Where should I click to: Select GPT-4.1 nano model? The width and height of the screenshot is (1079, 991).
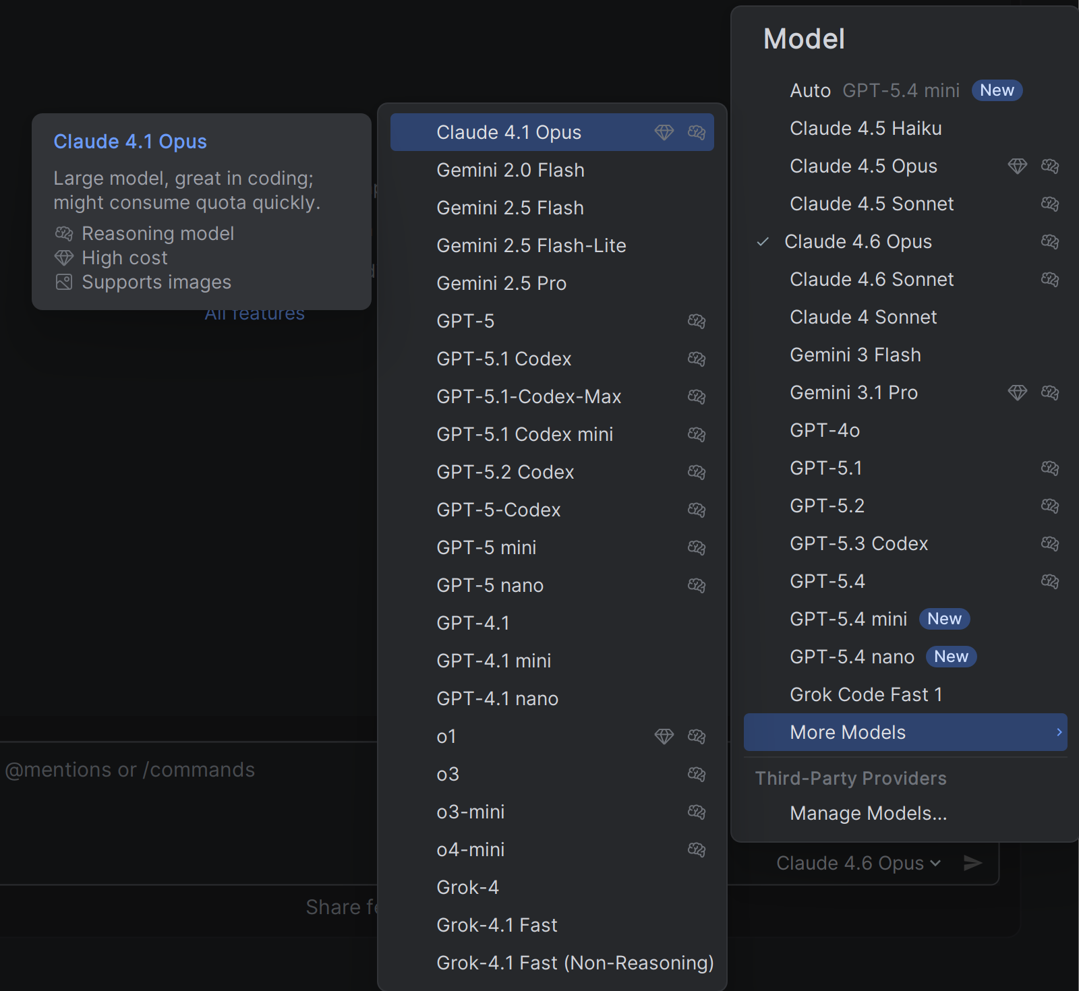click(552, 698)
